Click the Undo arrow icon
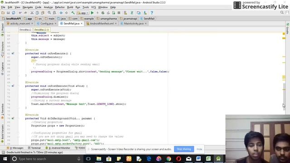290x163 pixels. (20, 13)
